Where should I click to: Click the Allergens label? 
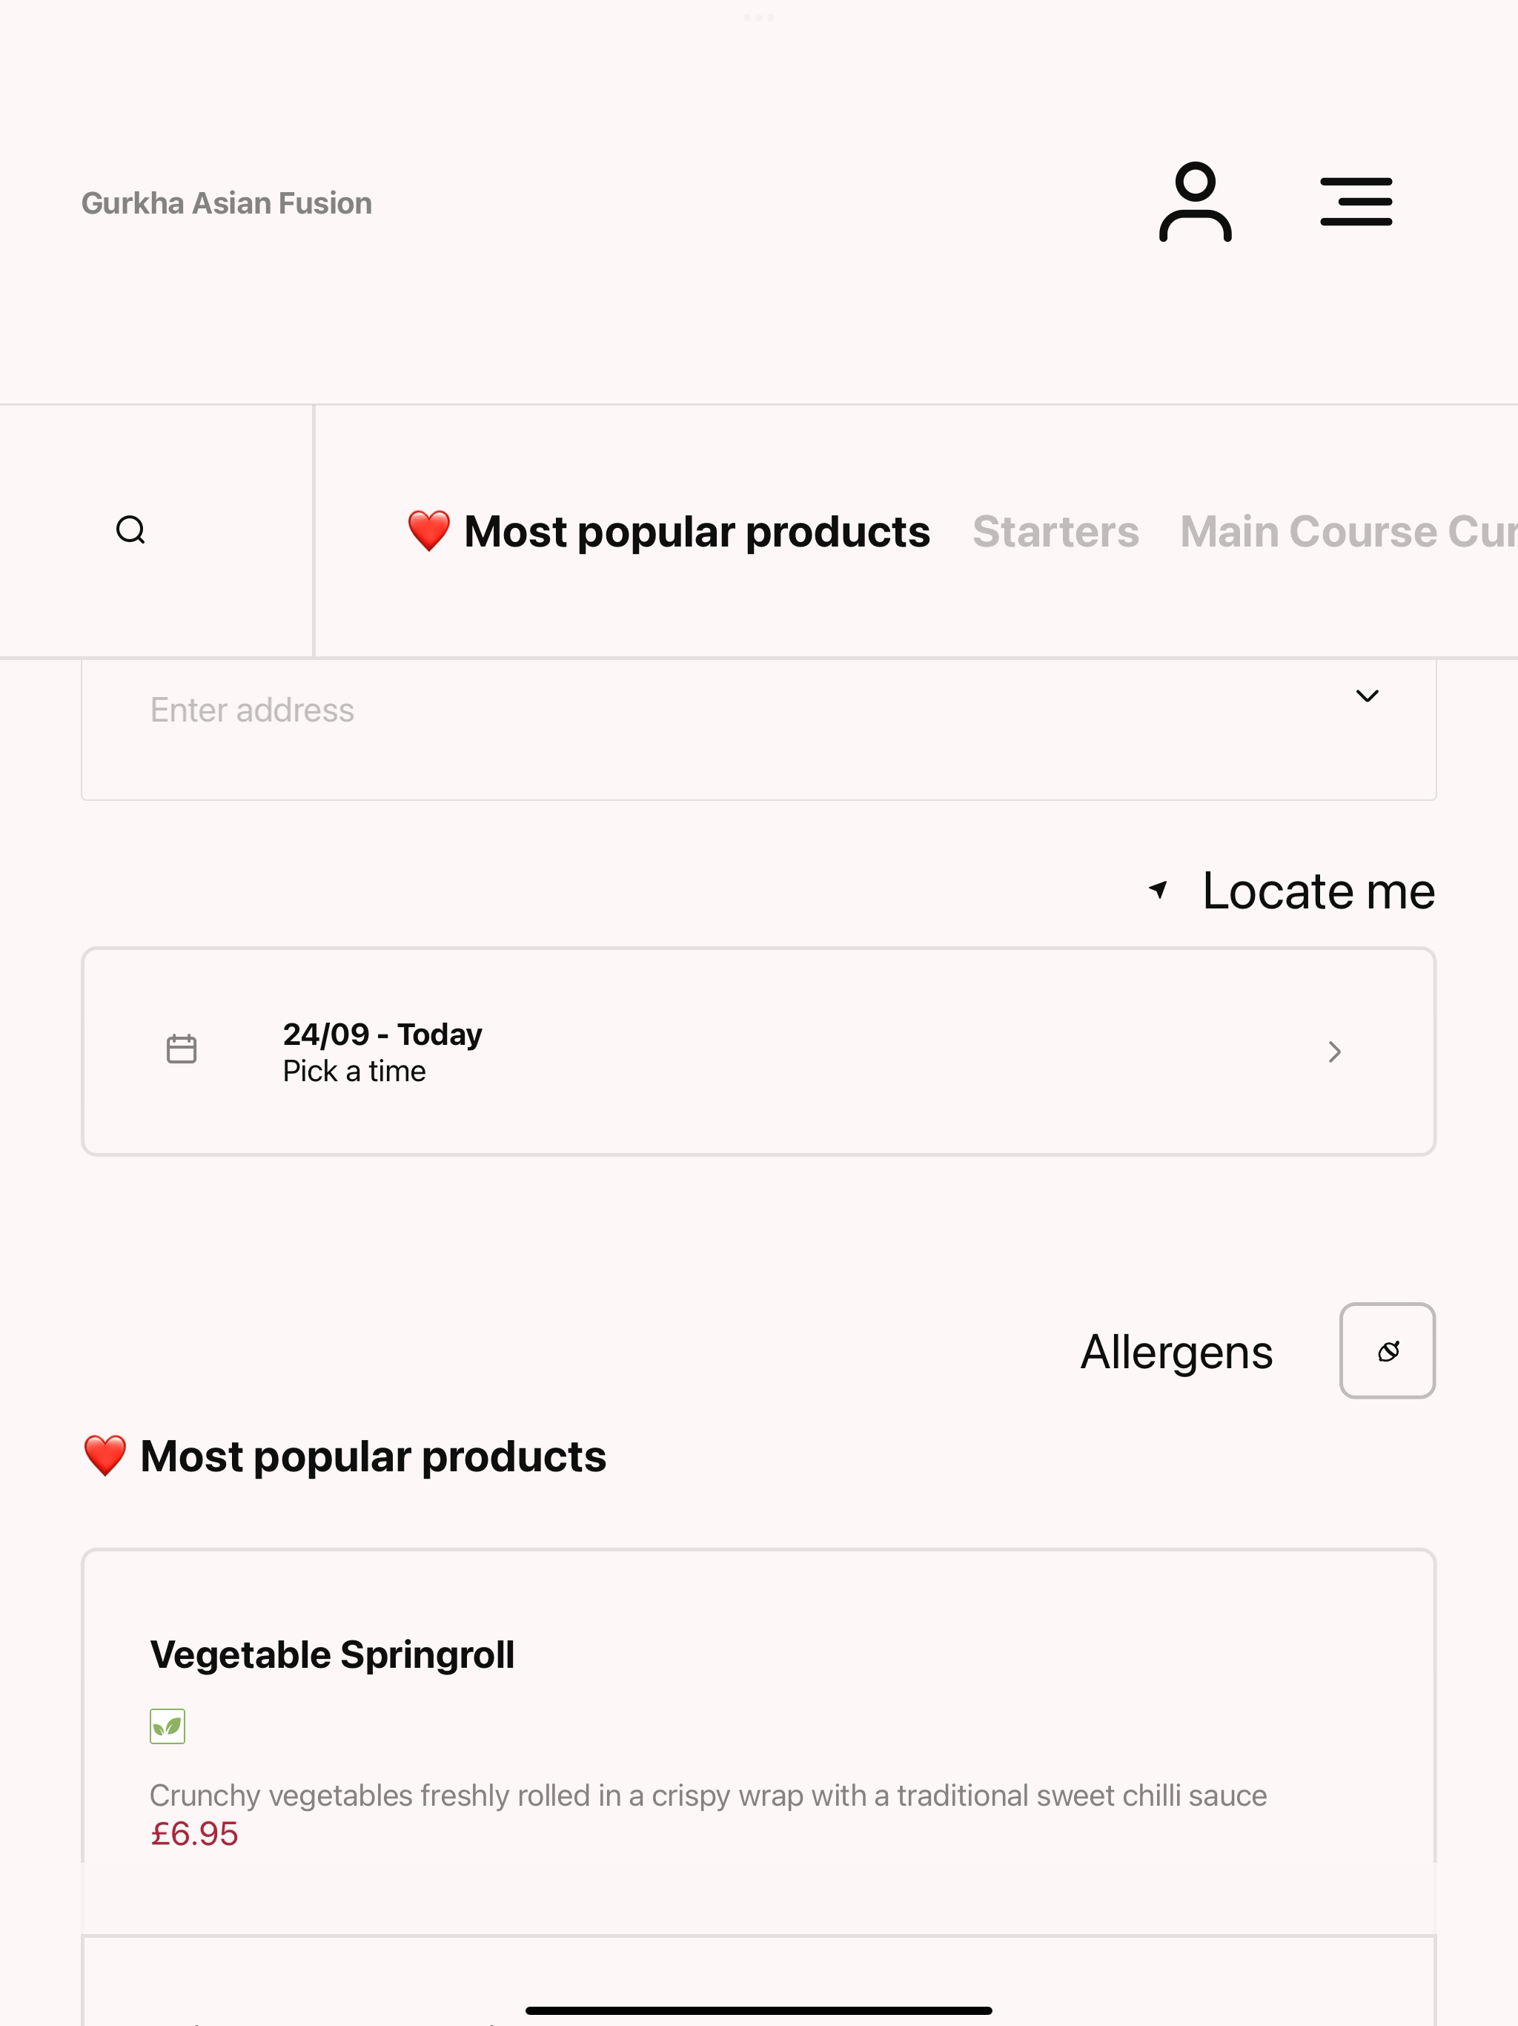(x=1176, y=1352)
